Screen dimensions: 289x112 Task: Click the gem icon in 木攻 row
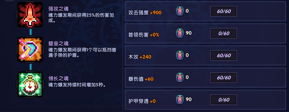[x=180, y=55]
